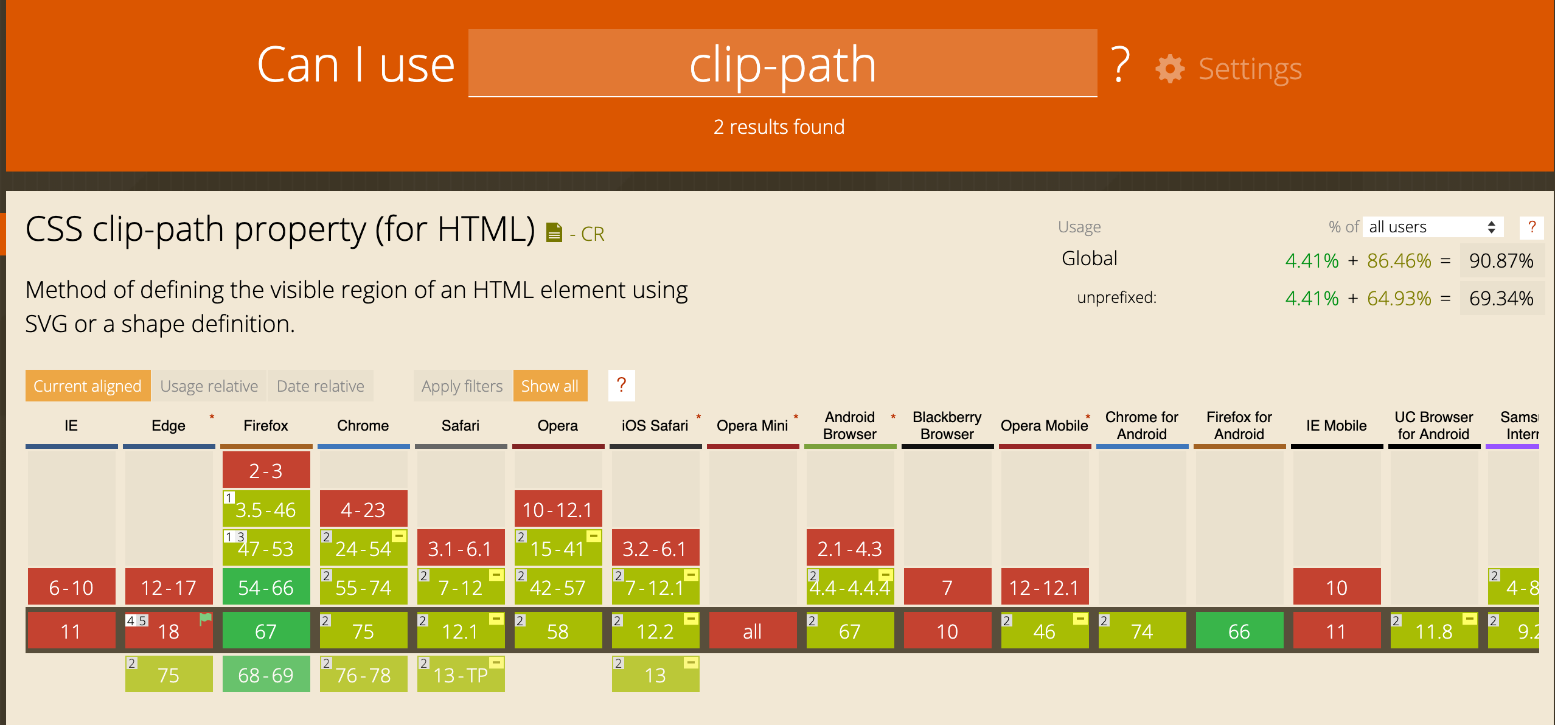1555x725 pixels.
Task: Click the Settings gear icon
Action: tap(1169, 69)
